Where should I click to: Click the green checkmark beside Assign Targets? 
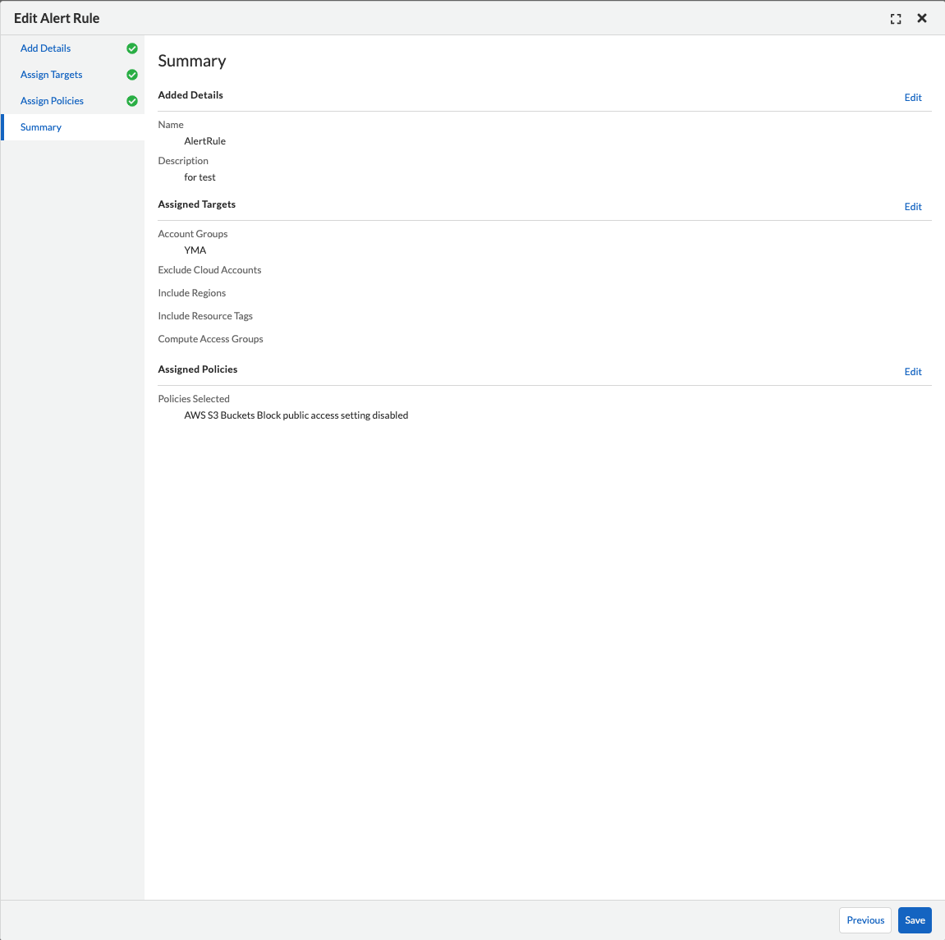click(x=132, y=75)
